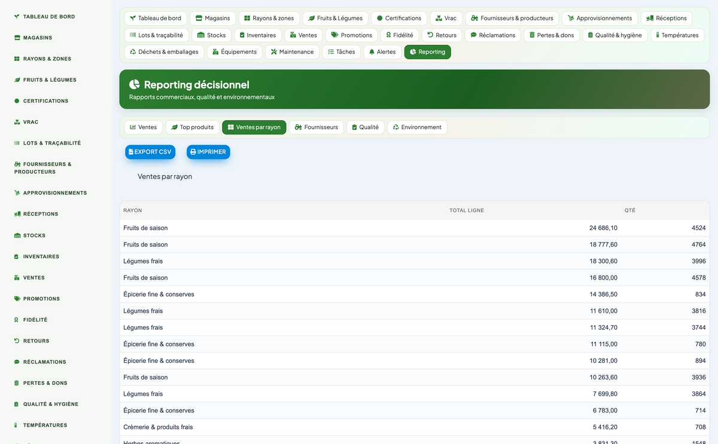Screen dimensions: 718x444
Task: Click the Températures thermometer icon in sidebar
Action: pyautogui.click(x=17, y=425)
